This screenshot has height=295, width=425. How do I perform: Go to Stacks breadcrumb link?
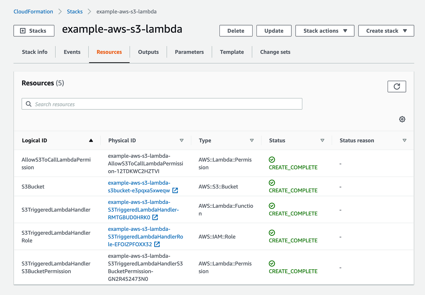(x=75, y=12)
